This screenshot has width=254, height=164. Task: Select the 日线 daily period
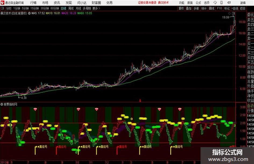click(63, 8)
